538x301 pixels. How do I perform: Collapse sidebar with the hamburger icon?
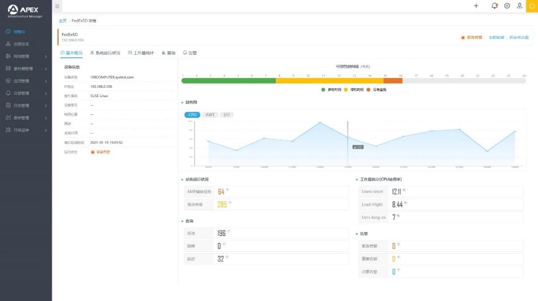(57, 6)
